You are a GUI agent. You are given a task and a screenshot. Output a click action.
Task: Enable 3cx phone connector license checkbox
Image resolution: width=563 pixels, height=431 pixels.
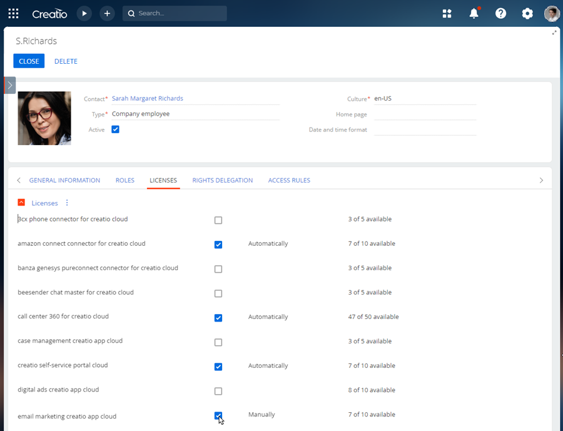pyautogui.click(x=218, y=220)
